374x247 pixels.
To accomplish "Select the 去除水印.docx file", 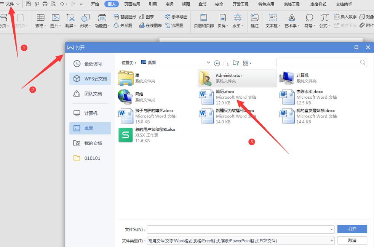I will point(318,97).
